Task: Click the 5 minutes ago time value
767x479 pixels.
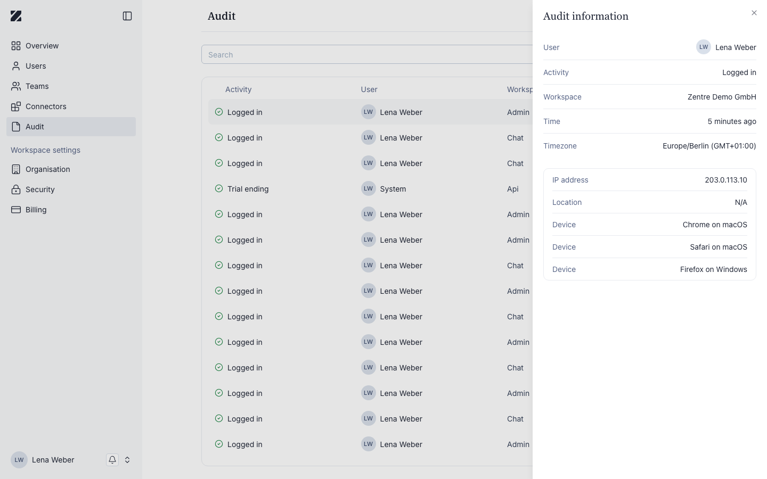Action: click(732, 121)
